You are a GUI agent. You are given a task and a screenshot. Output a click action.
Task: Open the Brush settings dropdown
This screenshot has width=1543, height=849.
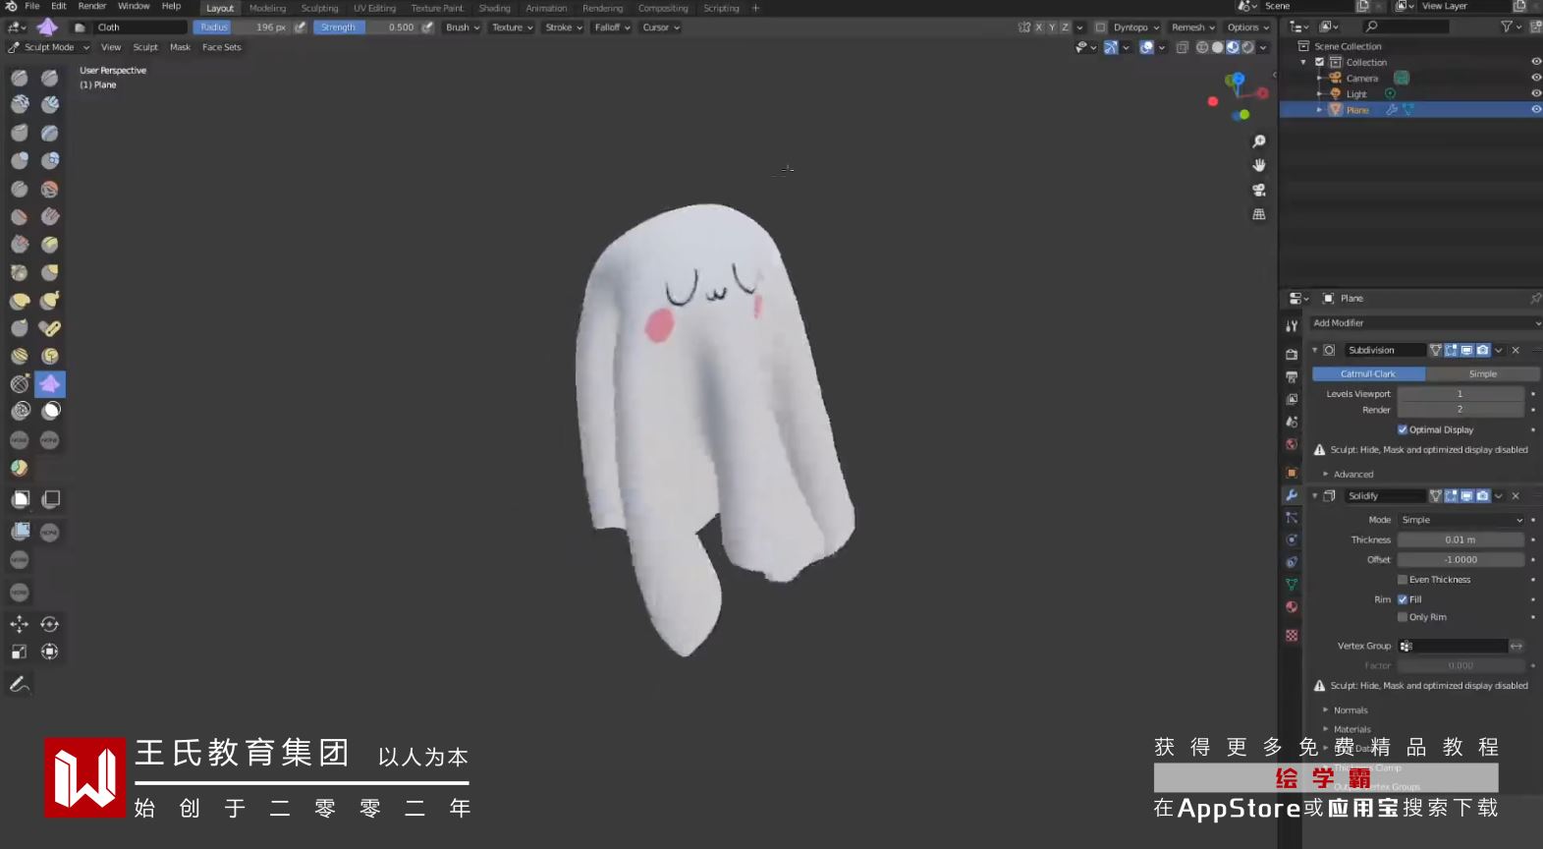click(x=463, y=28)
